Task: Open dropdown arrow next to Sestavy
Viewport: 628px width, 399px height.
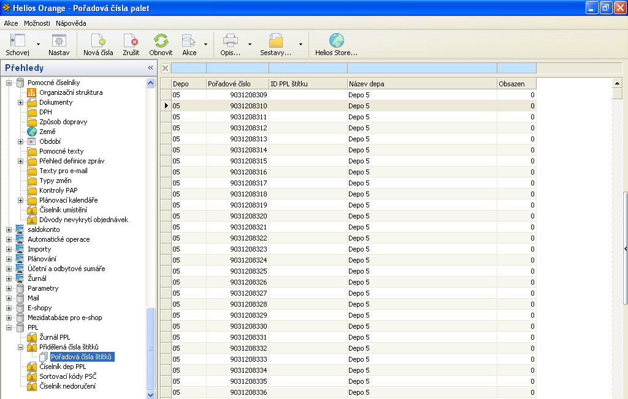Action: (301, 44)
